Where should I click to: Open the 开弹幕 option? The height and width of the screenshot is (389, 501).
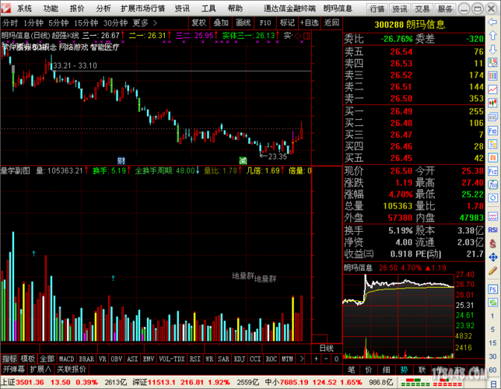(13, 370)
